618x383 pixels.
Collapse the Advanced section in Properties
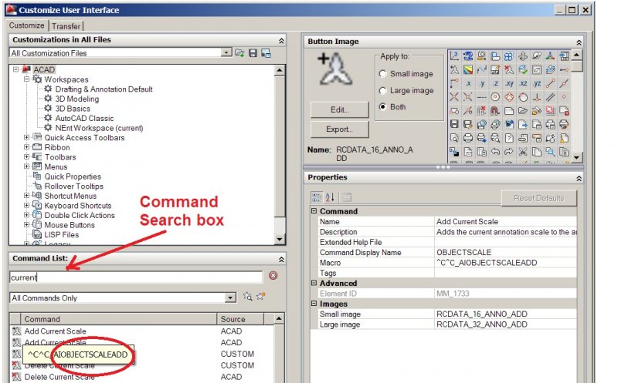pos(314,283)
